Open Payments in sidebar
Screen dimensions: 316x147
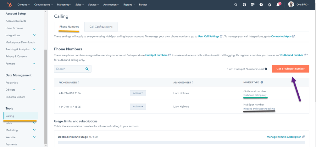pyautogui.click(x=11, y=144)
